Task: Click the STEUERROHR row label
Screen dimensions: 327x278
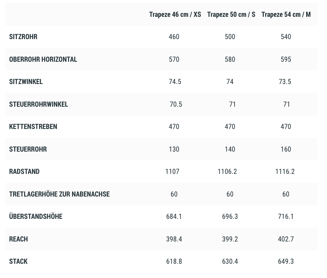Action: click(x=28, y=149)
